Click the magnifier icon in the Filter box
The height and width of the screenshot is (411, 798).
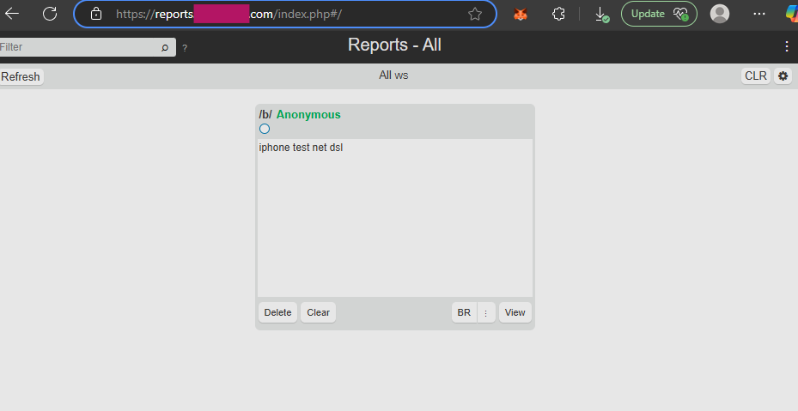pyautogui.click(x=165, y=47)
